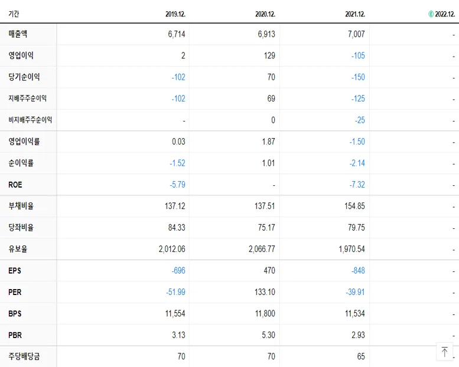459x367 pixels.
Task: Click the 6,913 revenue value
Action: click(266, 34)
